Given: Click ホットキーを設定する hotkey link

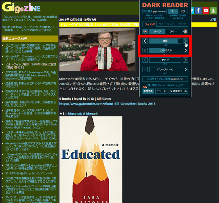Looking at the screenshot, I should pos(154,18).
